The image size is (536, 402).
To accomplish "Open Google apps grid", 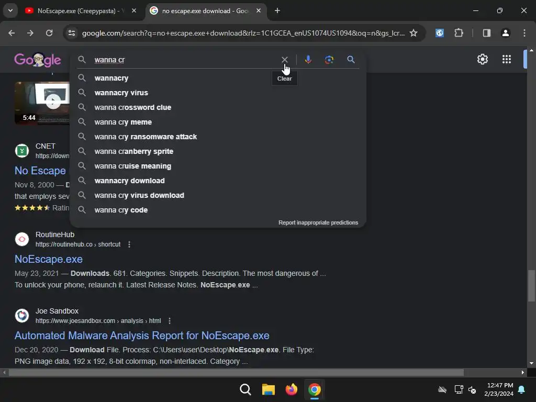I will [507, 59].
